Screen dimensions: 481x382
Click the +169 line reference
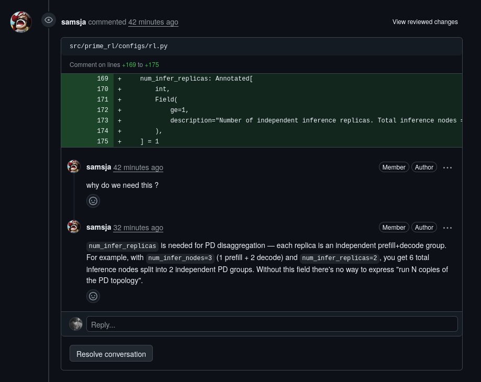[129, 65]
